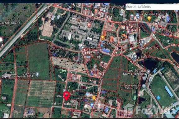Click the grey pin above FAN2 ELECTRIC
179x119 pixels.
point(142,42)
